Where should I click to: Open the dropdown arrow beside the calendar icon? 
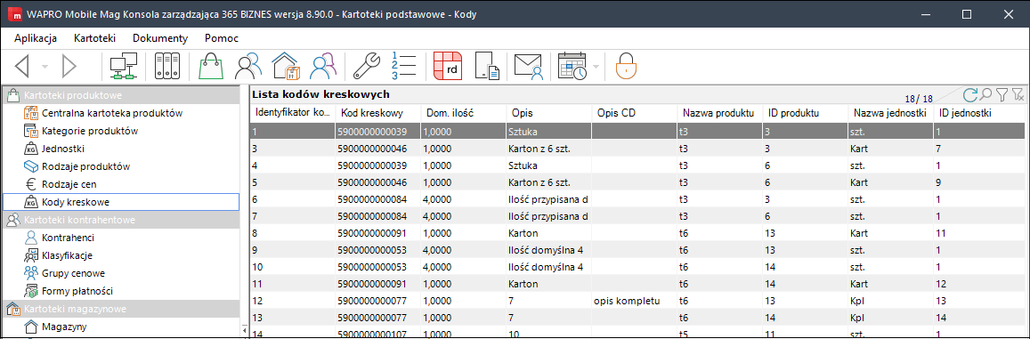pyautogui.click(x=596, y=67)
